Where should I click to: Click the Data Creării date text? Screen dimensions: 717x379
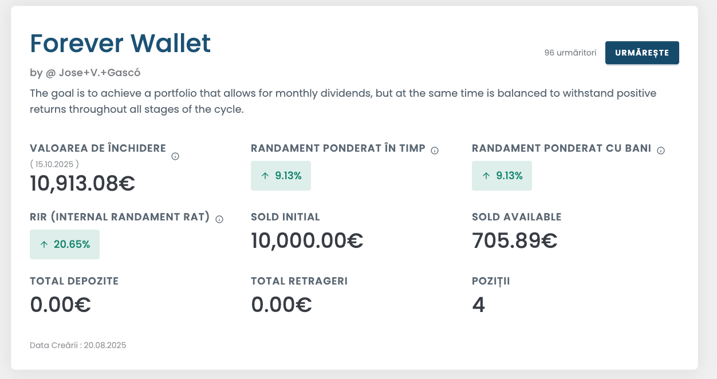(78, 345)
